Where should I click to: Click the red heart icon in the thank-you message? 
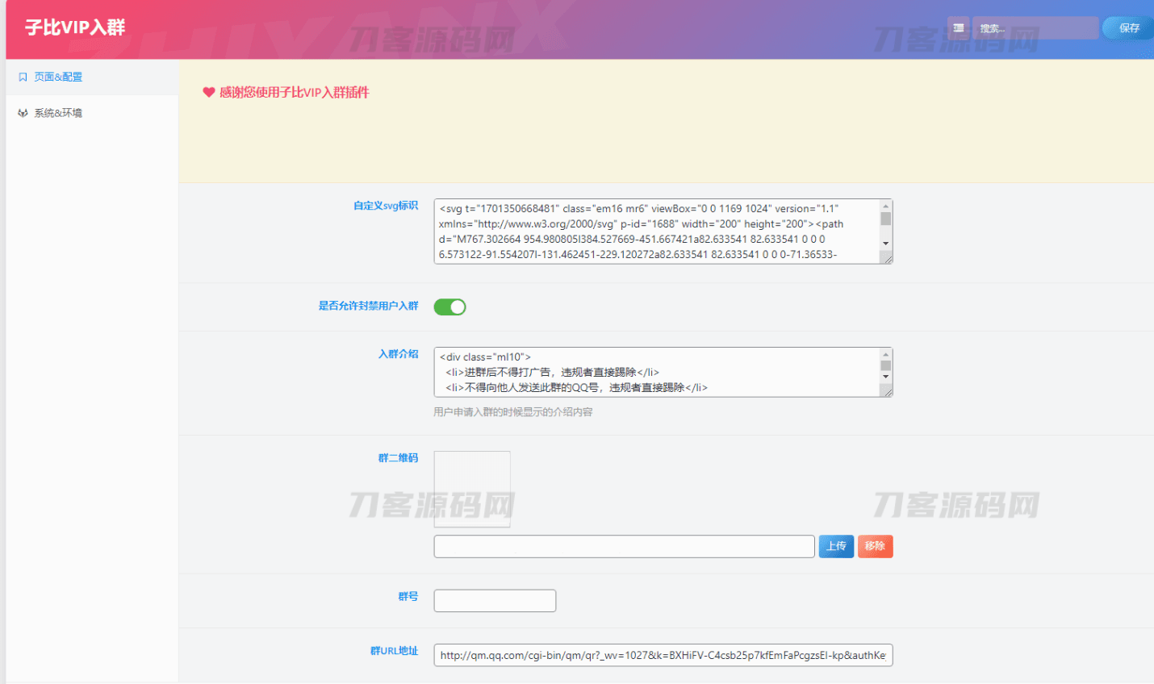pyautogui.click(x=207, y=92)
